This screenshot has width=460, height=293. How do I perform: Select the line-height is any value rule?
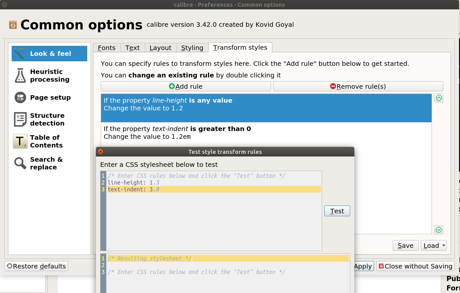pyautogui.click(x=266, y=108)
